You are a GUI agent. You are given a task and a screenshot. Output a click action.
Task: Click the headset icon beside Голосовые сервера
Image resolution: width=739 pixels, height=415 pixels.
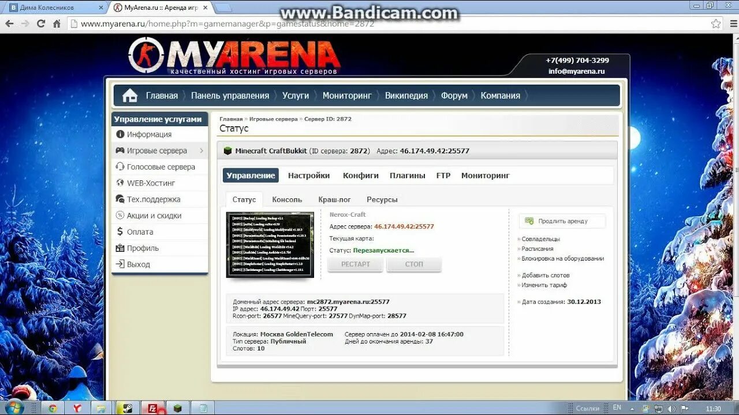click(120, 167)
